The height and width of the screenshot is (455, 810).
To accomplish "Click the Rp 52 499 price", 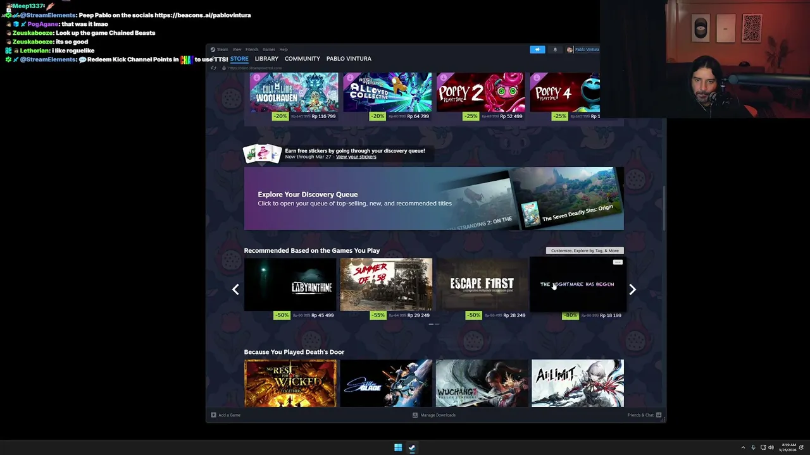I will (511, 116).
